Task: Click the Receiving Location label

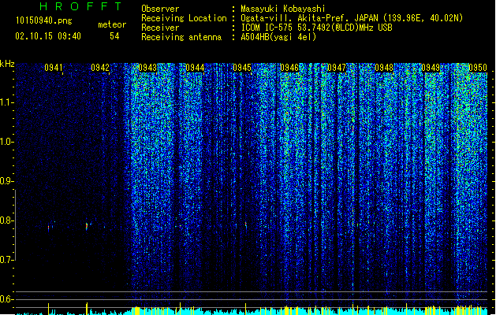Action: pyautogui.click(x=184, y=18)
